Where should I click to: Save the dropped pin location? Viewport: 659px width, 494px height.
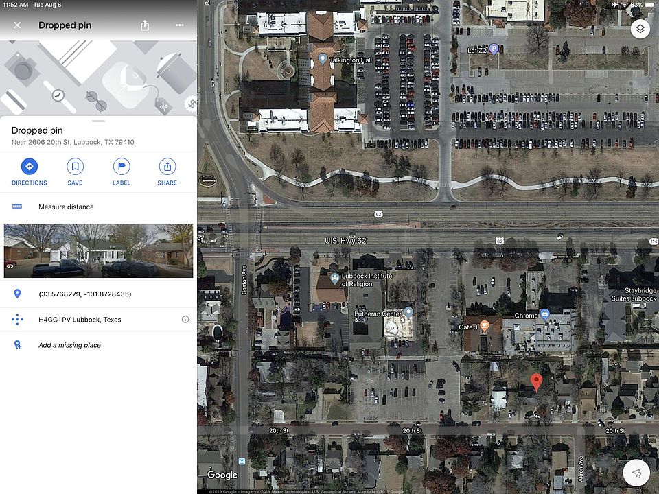tap(75, 172)
